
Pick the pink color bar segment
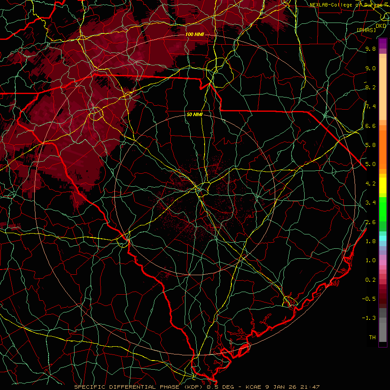coord(383,263)
